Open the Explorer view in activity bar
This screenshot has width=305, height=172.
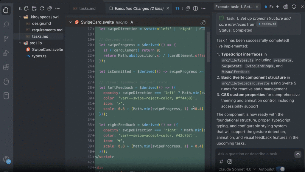6,10
